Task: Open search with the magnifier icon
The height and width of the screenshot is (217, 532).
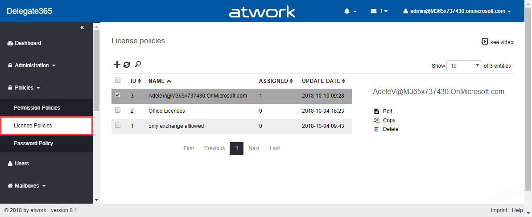Action: click(138, 65)
